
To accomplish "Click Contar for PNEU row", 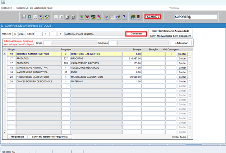I will click(x=182, y=72).
